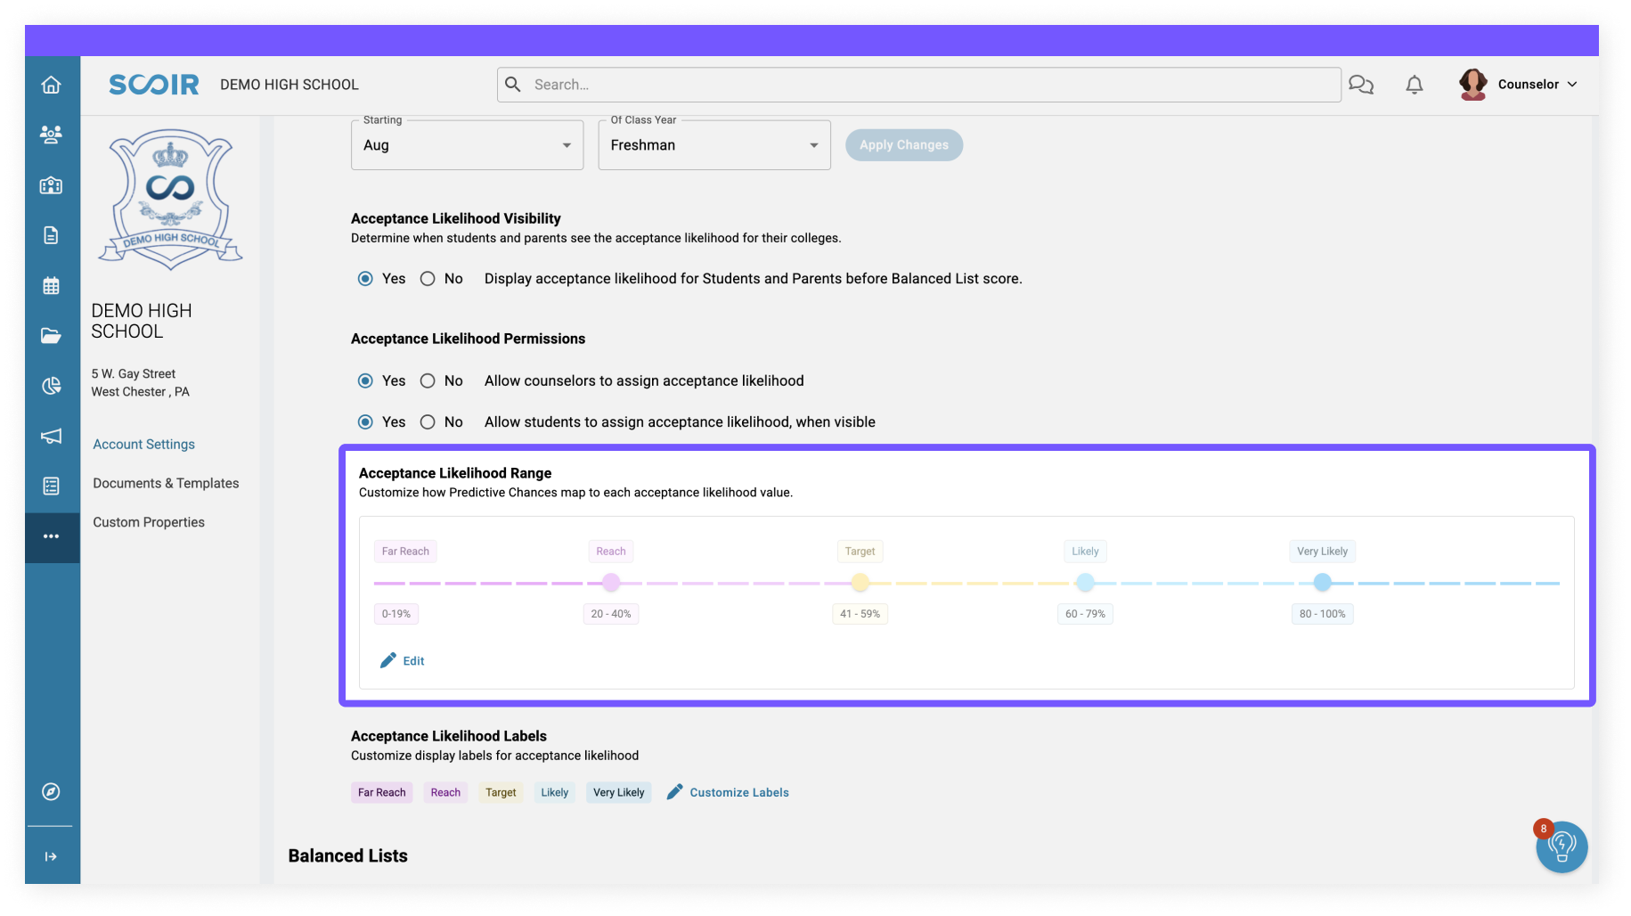Click the 0-19% range value
1631x916 pixels.
pos(396,614)
